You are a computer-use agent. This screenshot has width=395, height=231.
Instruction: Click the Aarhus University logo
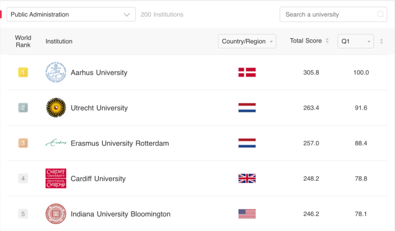[56, 73]
